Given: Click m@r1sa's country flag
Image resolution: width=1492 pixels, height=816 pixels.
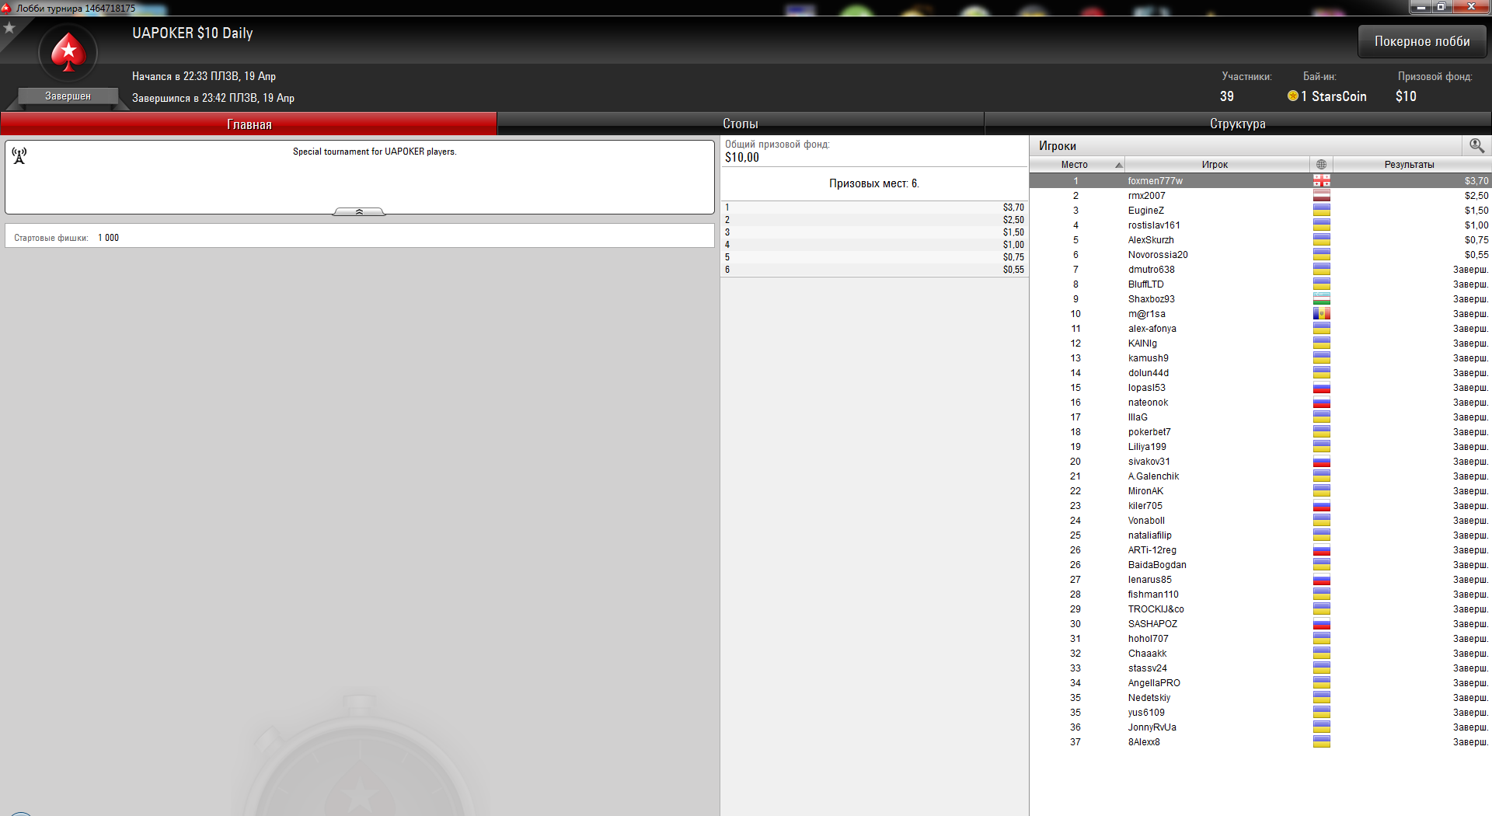Looking at the screenshot, I should (1321, 313).
